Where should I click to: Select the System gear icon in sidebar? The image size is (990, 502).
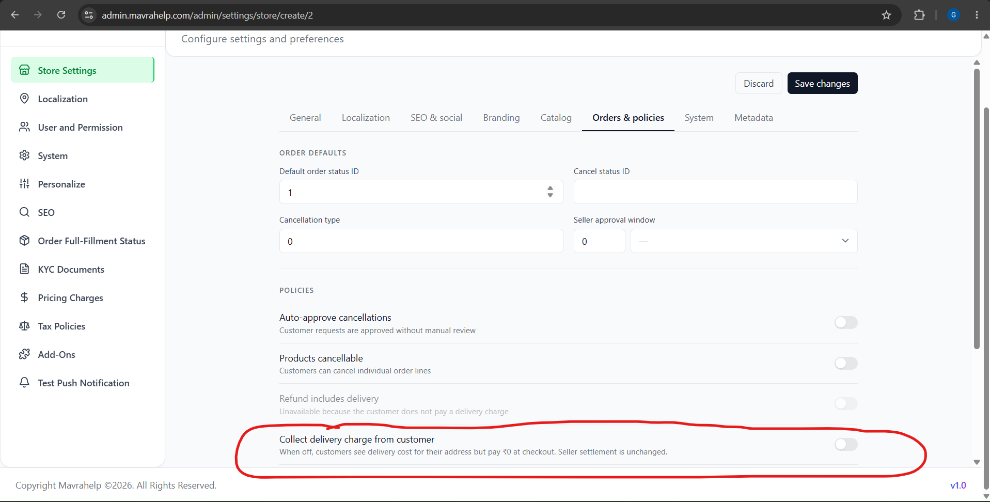tap(24, 155)
